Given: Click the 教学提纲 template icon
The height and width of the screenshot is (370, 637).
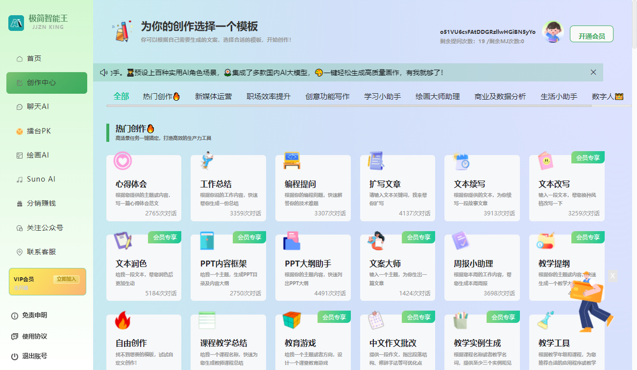Looking at the screenshot, I should (x=545, y=240).
